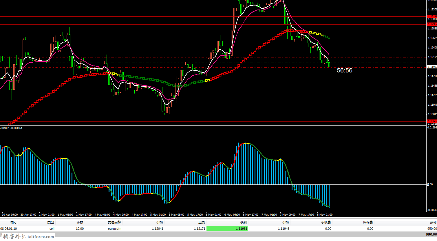Image resolution: width=437 pixels, height=241 pixels.
Task: Click the current price cell 1.11946
Action: pyautogui.click(x=284, y=229)
